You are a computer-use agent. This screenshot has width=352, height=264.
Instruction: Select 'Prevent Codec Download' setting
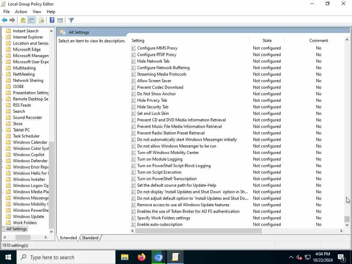click(160, 87)
